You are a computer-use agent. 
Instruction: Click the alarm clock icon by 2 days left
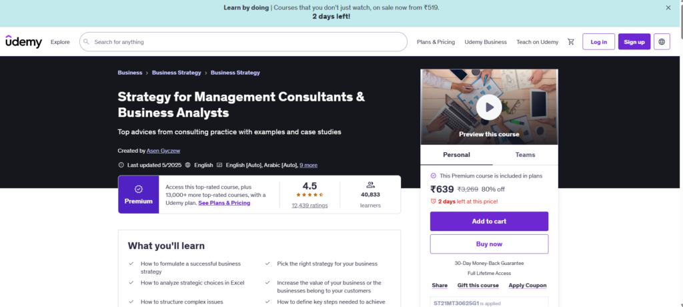(x=433, y=202)
